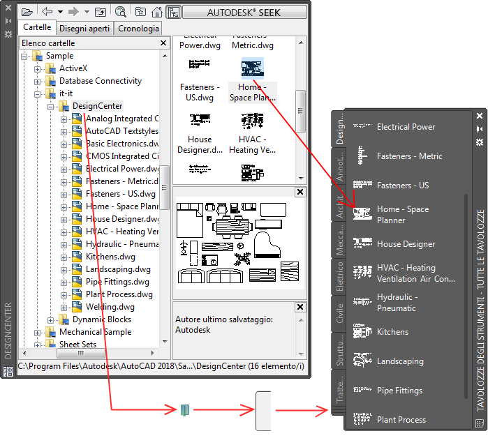
Task: Close the description pane
Action: tap(300, 307)
